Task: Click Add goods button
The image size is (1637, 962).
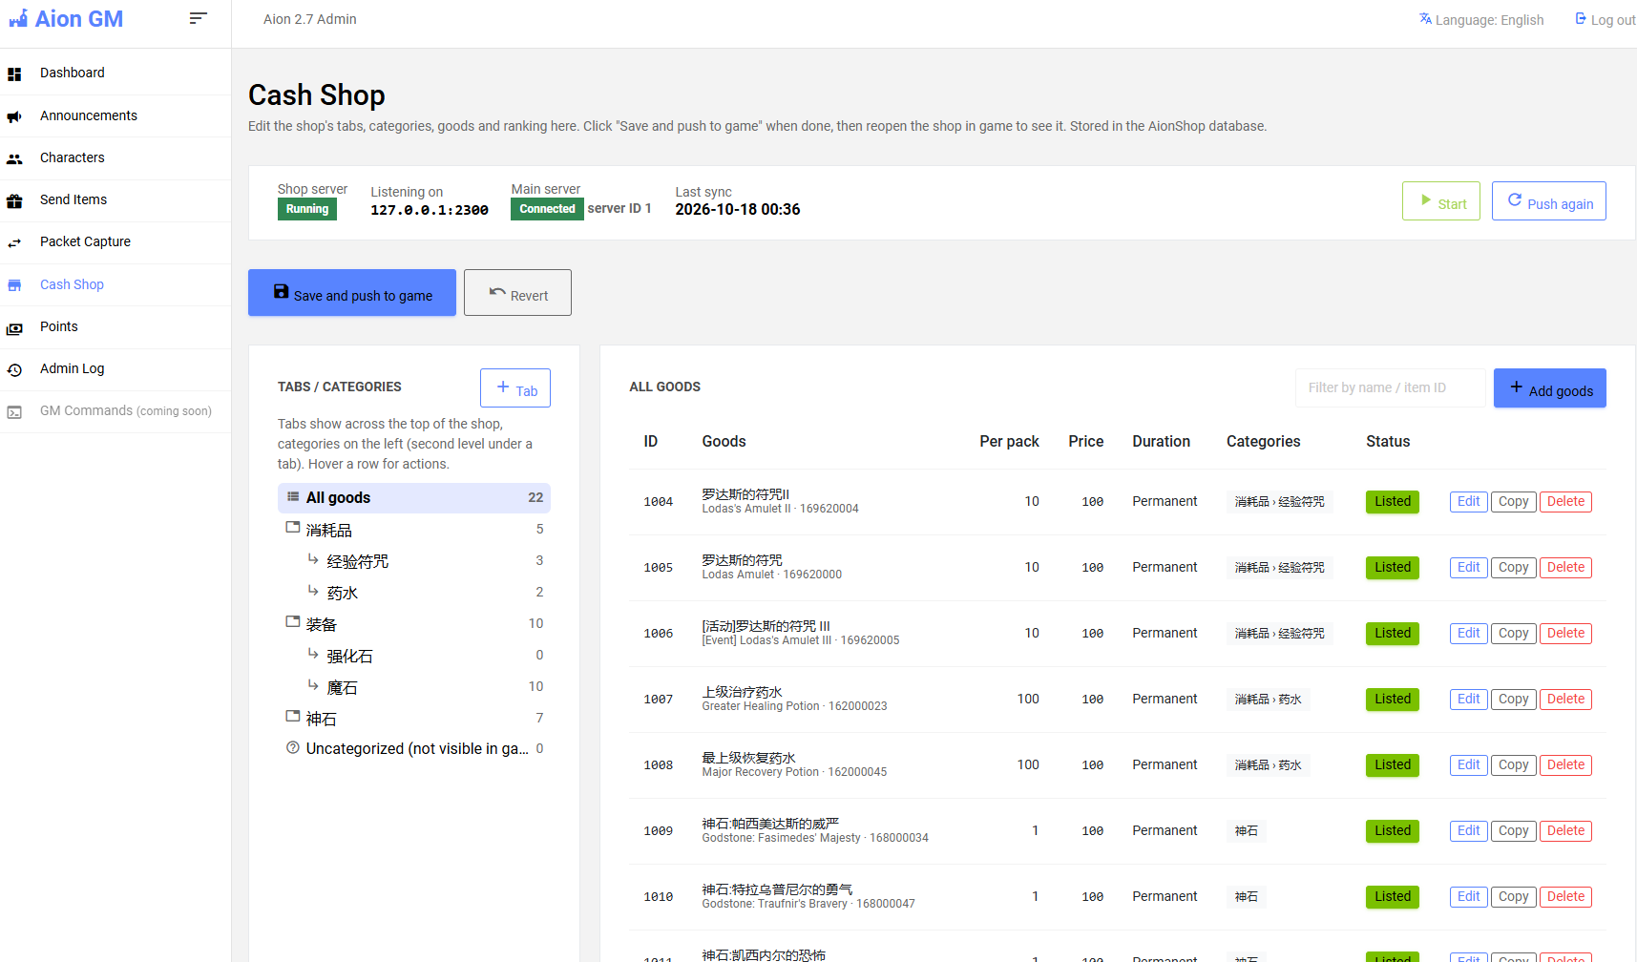Action: [1550, 388]
